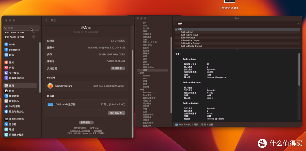This screenshot has height=151, width=306.
Task: Open the 监管认证 link
Action: pyautogui.click(x=94, y=128)
